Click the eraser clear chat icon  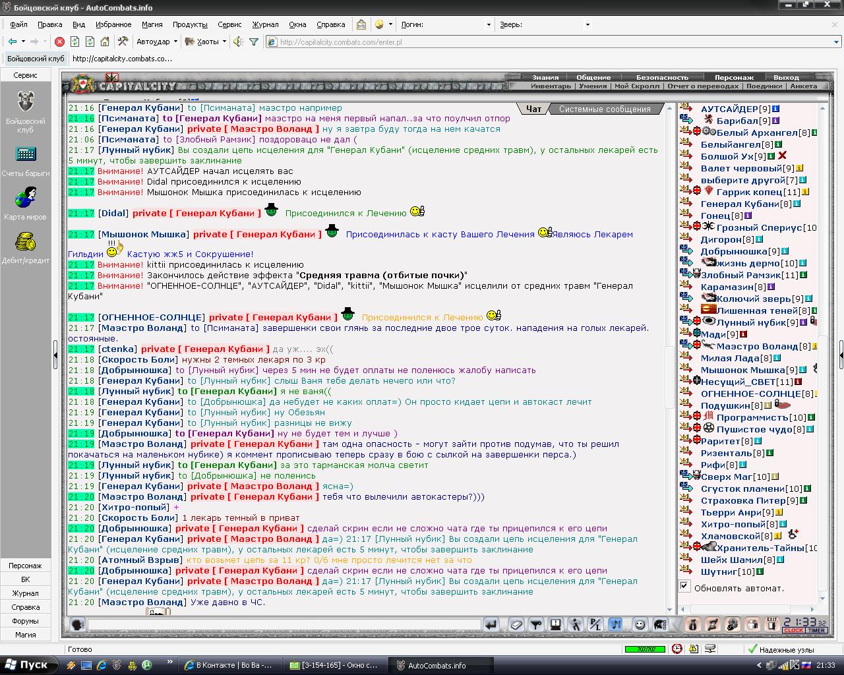(x=516, y=624)
